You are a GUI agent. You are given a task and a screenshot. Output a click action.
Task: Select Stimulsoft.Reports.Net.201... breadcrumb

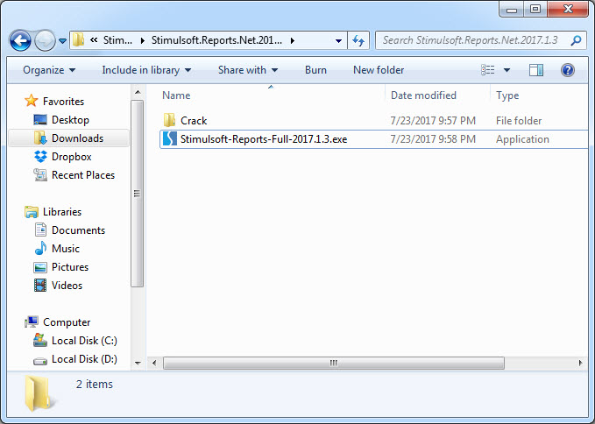tap(216, 39)
